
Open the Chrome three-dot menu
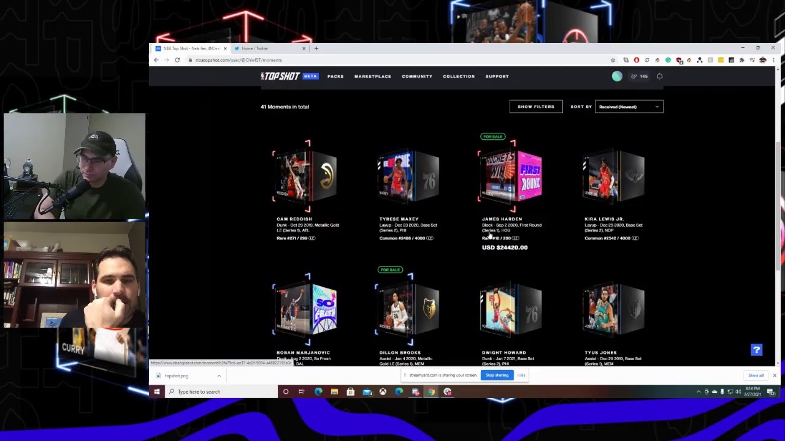[x=773, y=60]
